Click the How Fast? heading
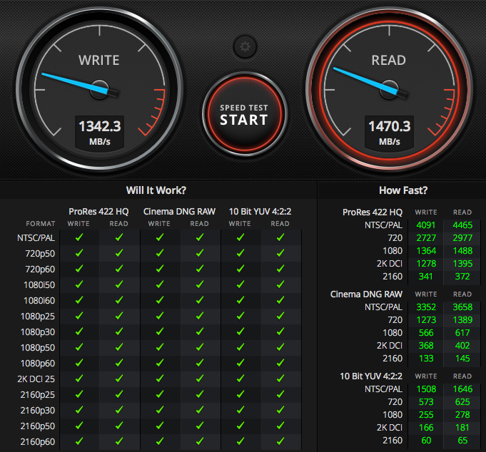486x452 pixels. [403, 190]
